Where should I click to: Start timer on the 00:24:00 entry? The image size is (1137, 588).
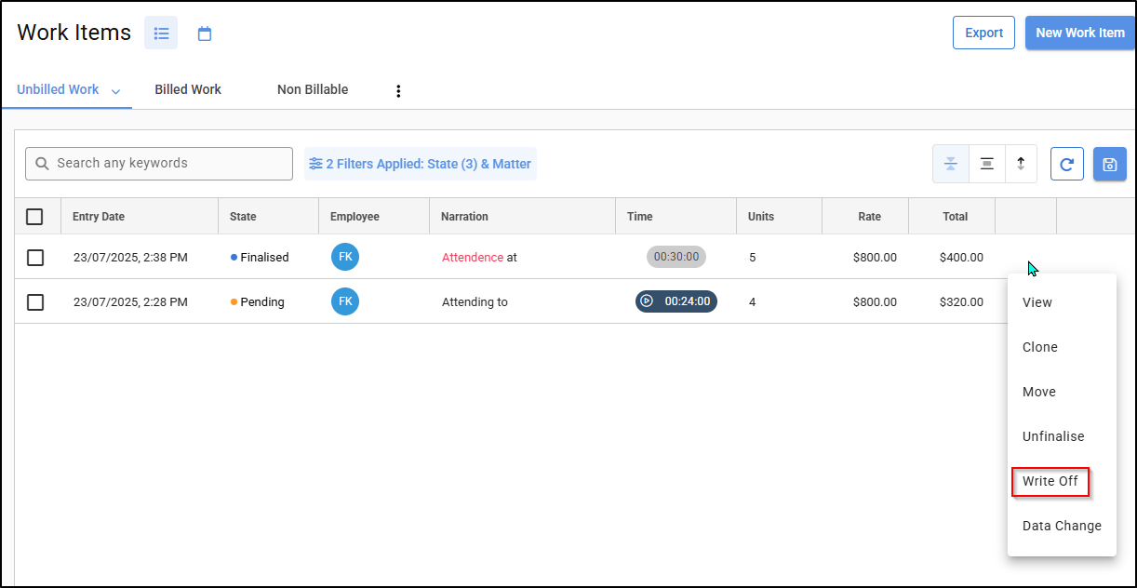click(x=647, y=301)
